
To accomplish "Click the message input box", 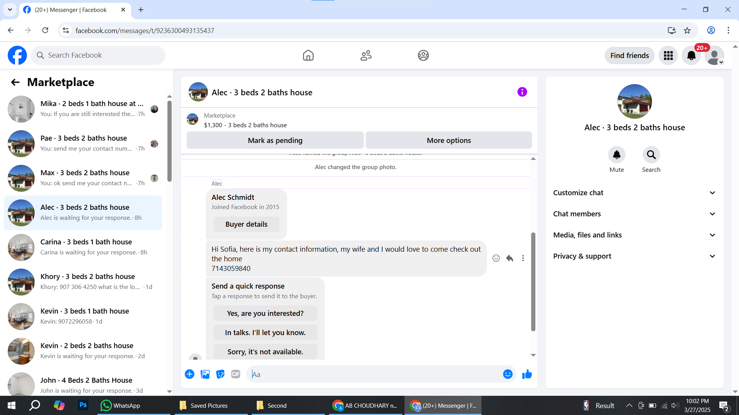I will pyautogui.click(x=375, y=374).
